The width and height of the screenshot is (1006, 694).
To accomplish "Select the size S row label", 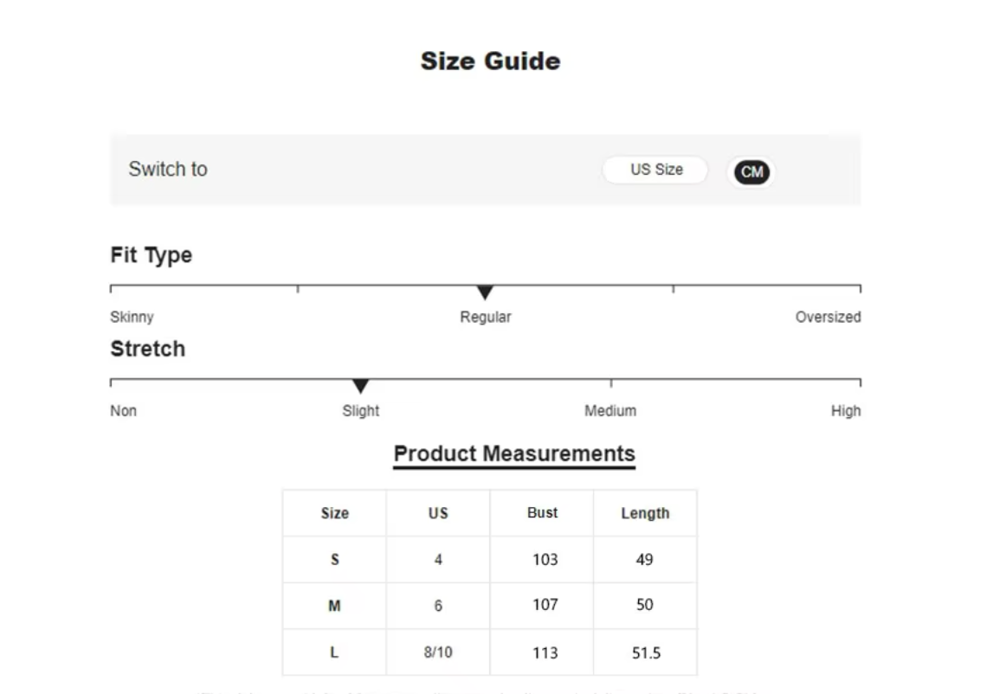I will [x=334, y=560].
